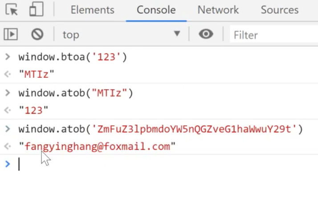Open the live expression eye icon
Screen dimensions: 318x208
[206, 34]
